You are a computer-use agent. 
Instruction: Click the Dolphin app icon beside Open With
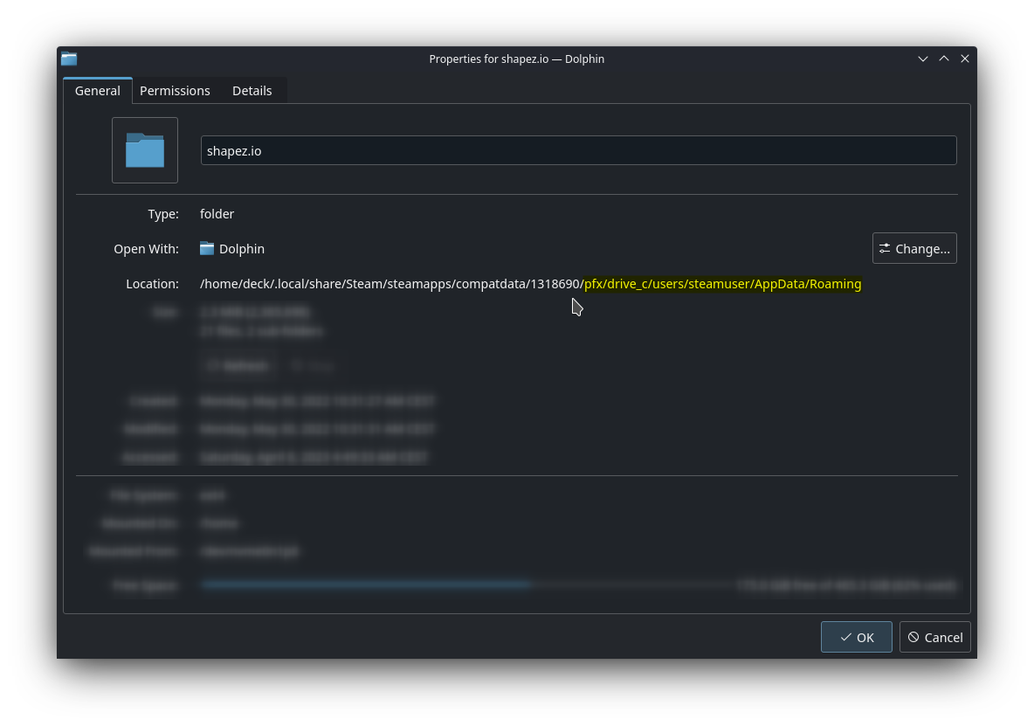207,249
